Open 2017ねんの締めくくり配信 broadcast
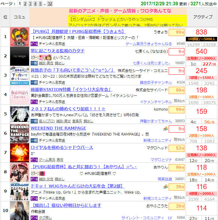This screenshot has height=220, width=218. 68,109
